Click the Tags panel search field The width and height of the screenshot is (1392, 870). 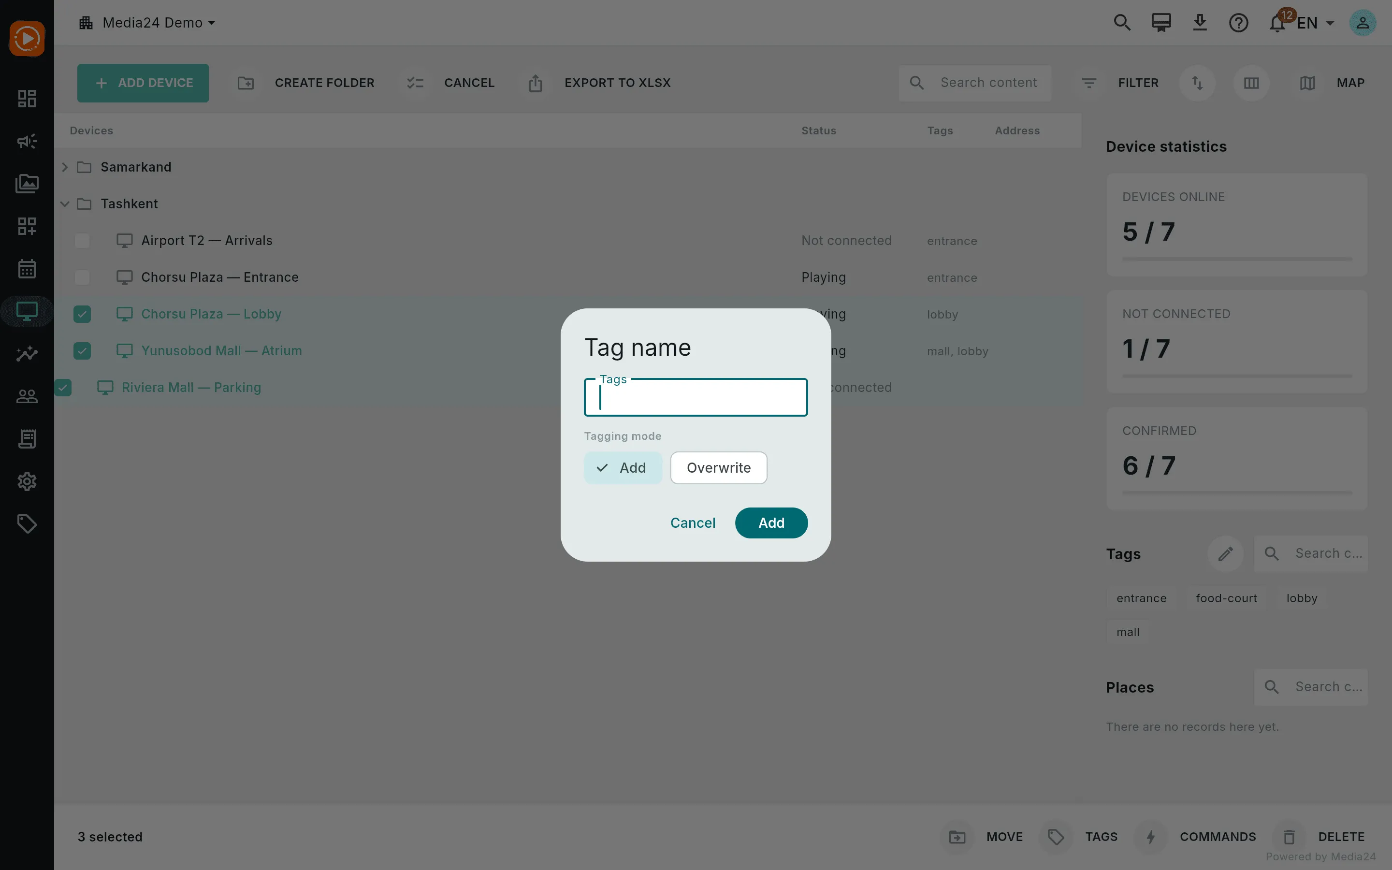pyautogui.click(x=1311, y=553)
